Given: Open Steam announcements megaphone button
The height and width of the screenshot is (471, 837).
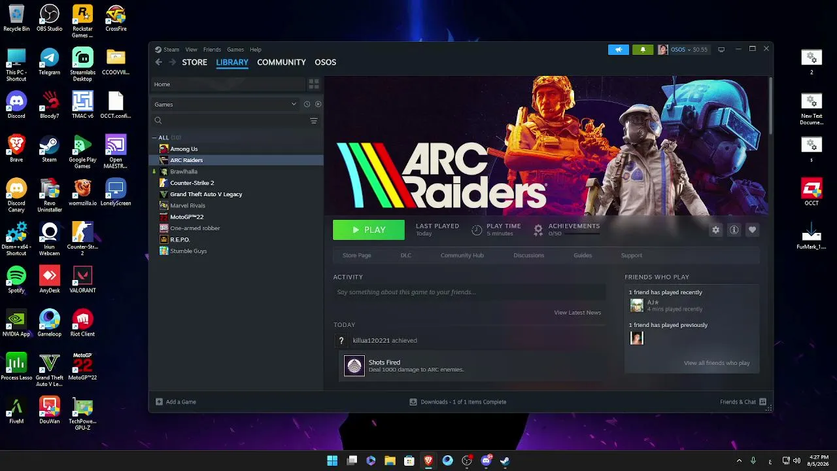Looking at the screenshot, I should point(618,50).
